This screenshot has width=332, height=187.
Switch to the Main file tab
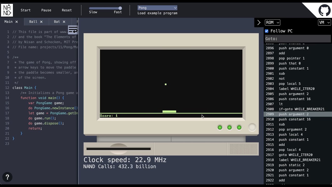point(8,22)
